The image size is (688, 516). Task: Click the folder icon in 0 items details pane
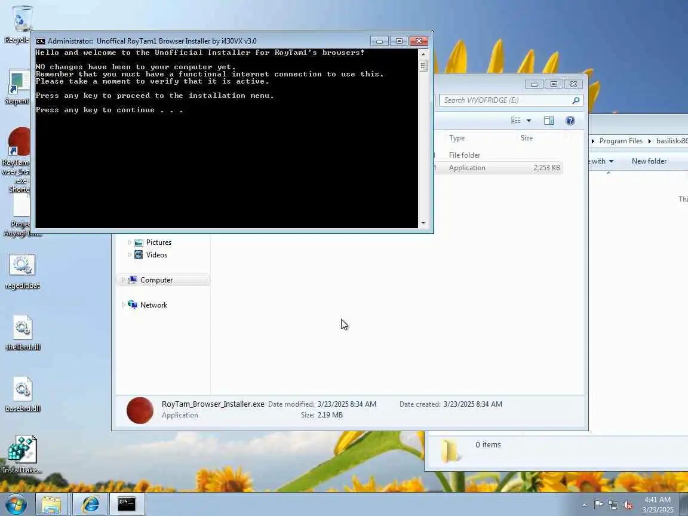point(450,451)
